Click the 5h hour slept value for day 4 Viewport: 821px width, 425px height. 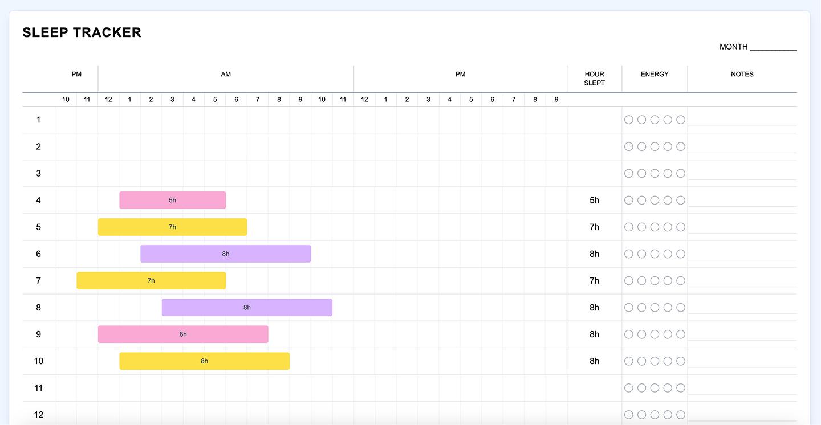pyautogui.click(x=594, y=200)
